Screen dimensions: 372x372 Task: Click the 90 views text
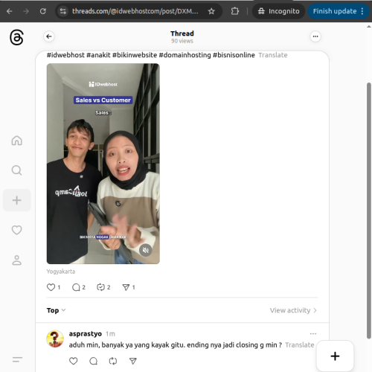coord(182,41)
